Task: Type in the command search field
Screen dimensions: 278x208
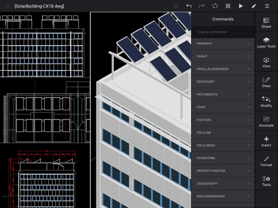Action: [x=222, y=32]
